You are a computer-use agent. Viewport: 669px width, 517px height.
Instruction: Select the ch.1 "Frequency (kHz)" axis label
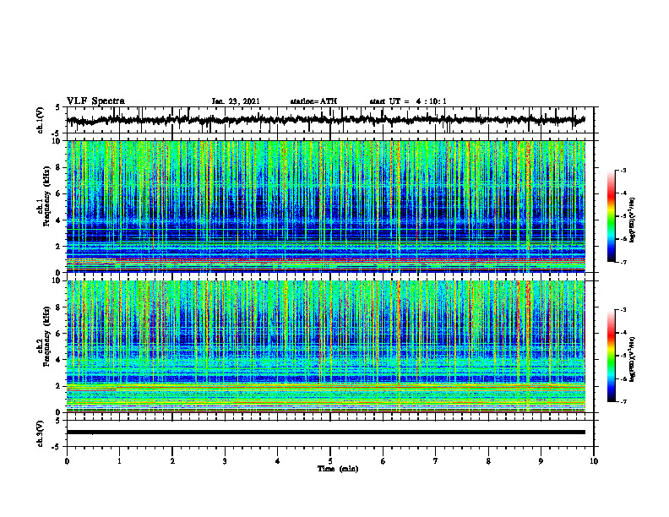[46, 196]
